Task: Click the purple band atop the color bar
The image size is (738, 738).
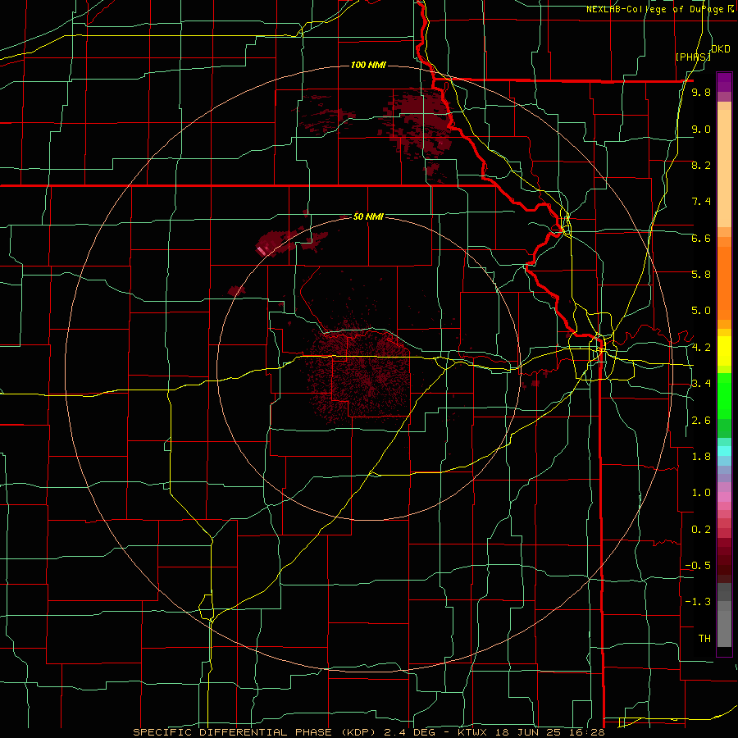Action: tap(724, 82)
